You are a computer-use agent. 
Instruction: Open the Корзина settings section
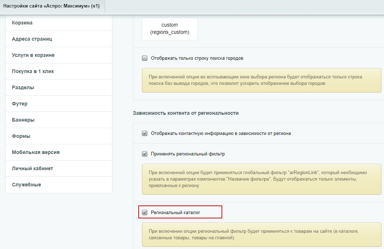tap(59, 23)
